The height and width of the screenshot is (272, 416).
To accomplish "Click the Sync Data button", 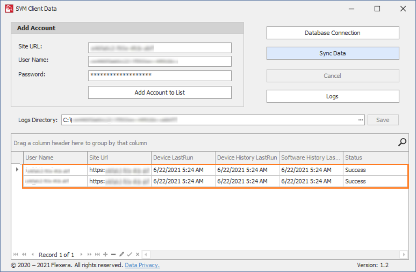I will [x=333, y=53].
